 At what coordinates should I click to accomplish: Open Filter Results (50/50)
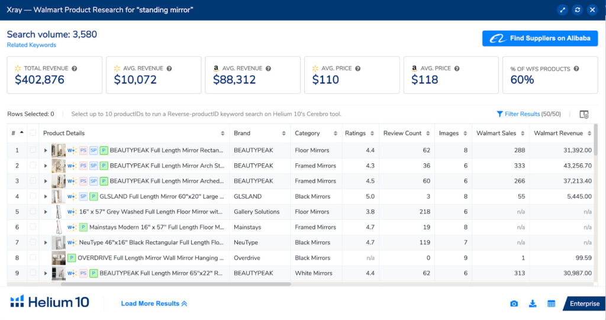523,114
